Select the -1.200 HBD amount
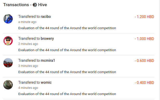160x100 pixels. (144, 17)
